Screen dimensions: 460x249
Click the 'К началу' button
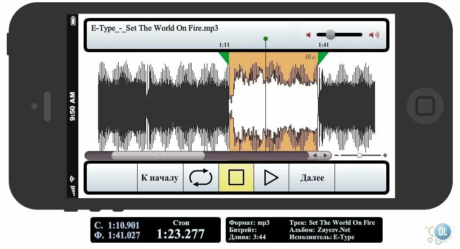(x=160, y=178)
